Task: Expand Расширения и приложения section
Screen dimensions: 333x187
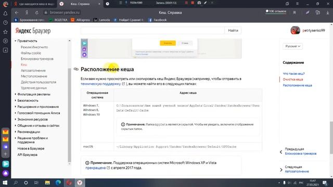Action: (15, 106)
